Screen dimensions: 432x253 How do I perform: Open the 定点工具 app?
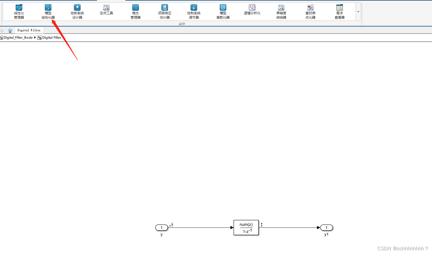point(106,10)
